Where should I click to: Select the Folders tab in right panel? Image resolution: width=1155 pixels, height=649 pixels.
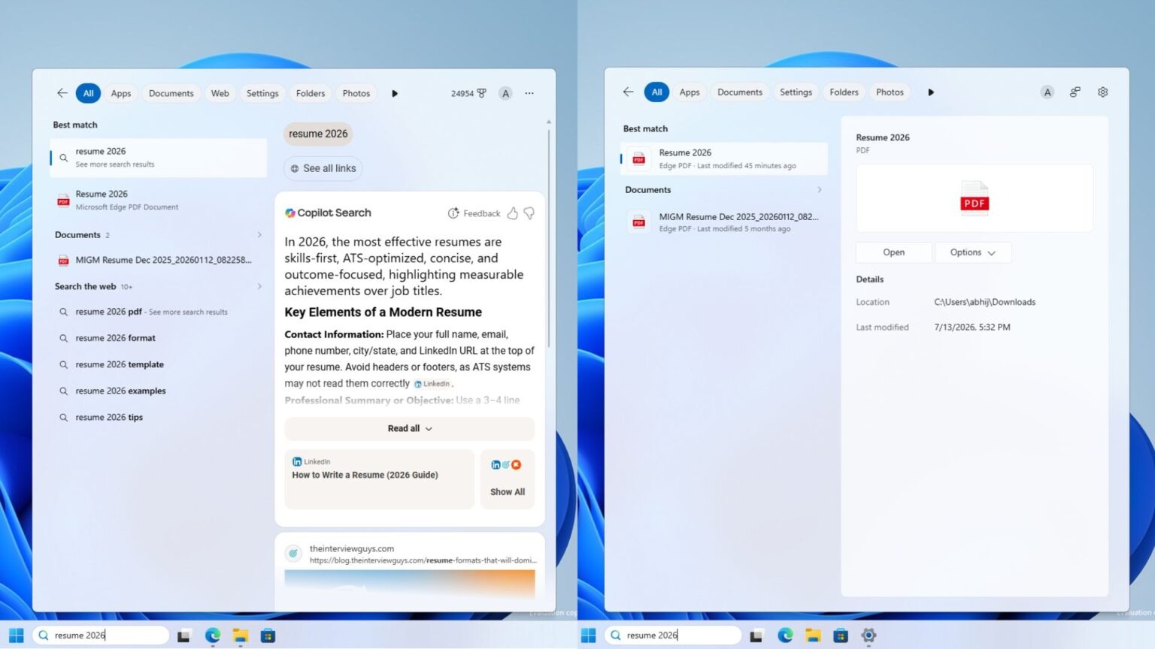tap(844, 92)
